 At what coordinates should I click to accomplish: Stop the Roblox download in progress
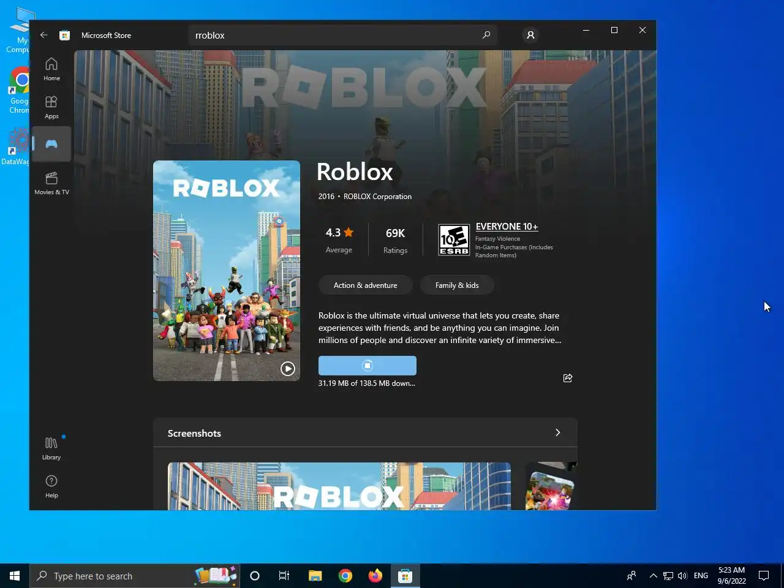point(367,365)
